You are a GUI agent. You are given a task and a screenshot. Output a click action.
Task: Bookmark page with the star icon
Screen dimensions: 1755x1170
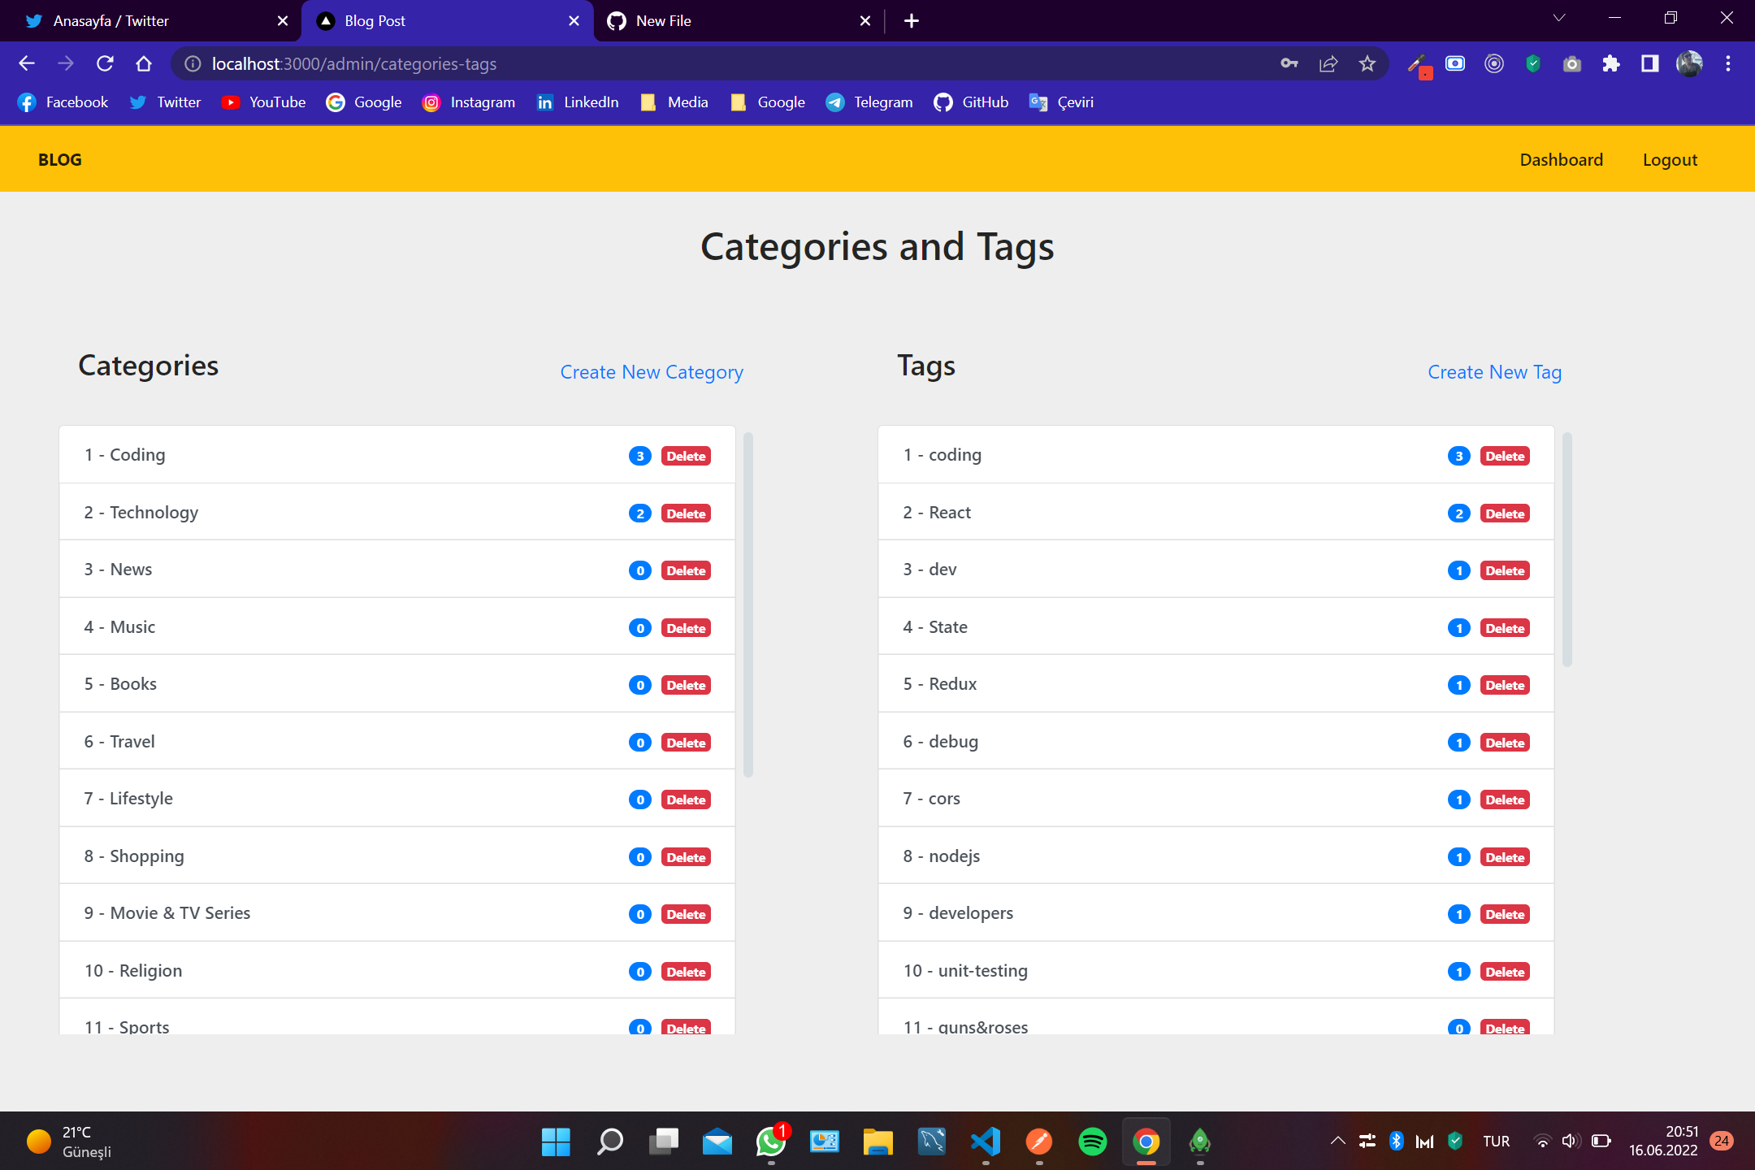pyautogui.click(x=1367, y=63)
